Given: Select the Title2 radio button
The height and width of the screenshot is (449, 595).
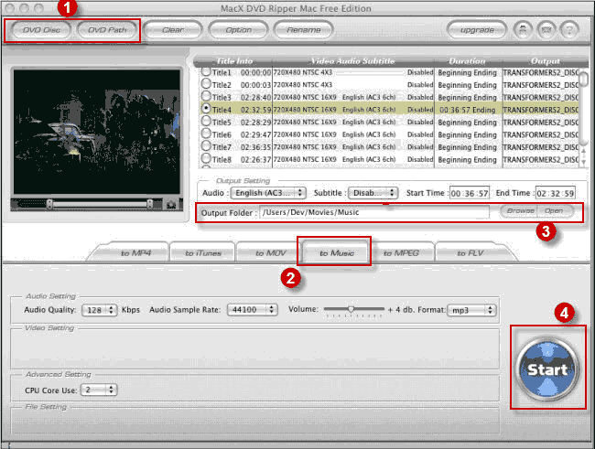Looking at the screenshot, I should 206,83.
